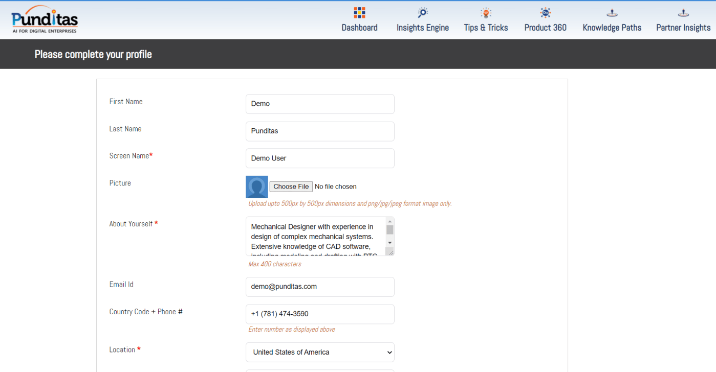This screenshot has width=716, height=372.
Task: Open the Location country dropdown
Action: (x=320, y=352)
